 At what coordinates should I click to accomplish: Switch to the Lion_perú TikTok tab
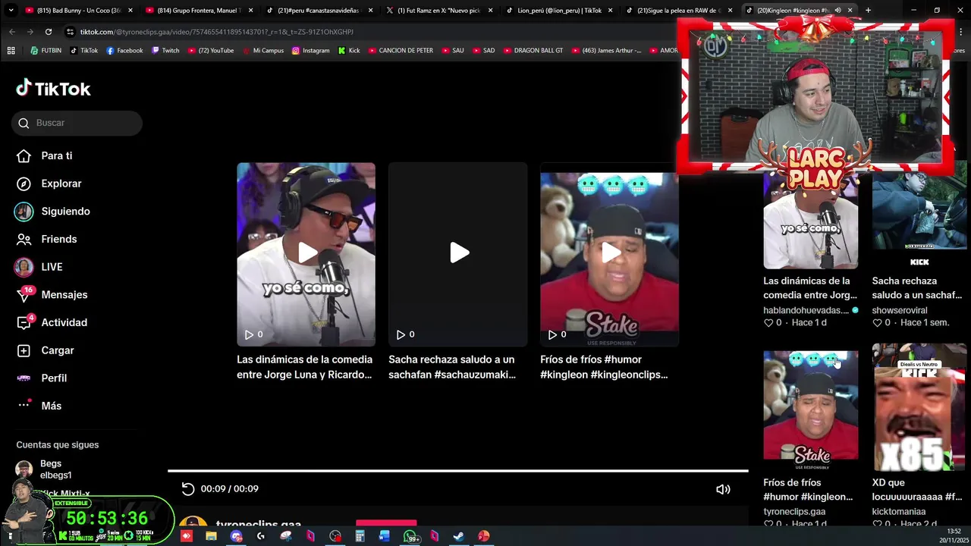559,11
